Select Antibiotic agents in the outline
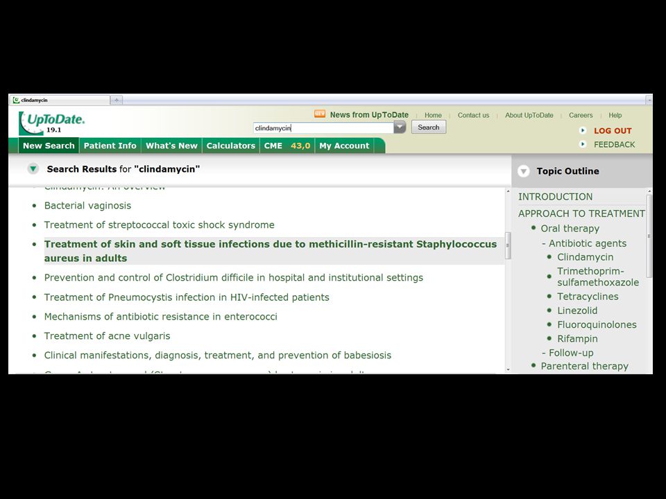Screen dimensions: 666x499 588,243
